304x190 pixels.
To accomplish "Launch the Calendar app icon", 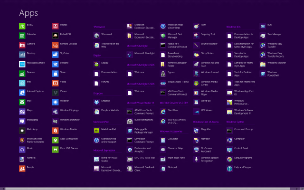I will pos(22,36).
